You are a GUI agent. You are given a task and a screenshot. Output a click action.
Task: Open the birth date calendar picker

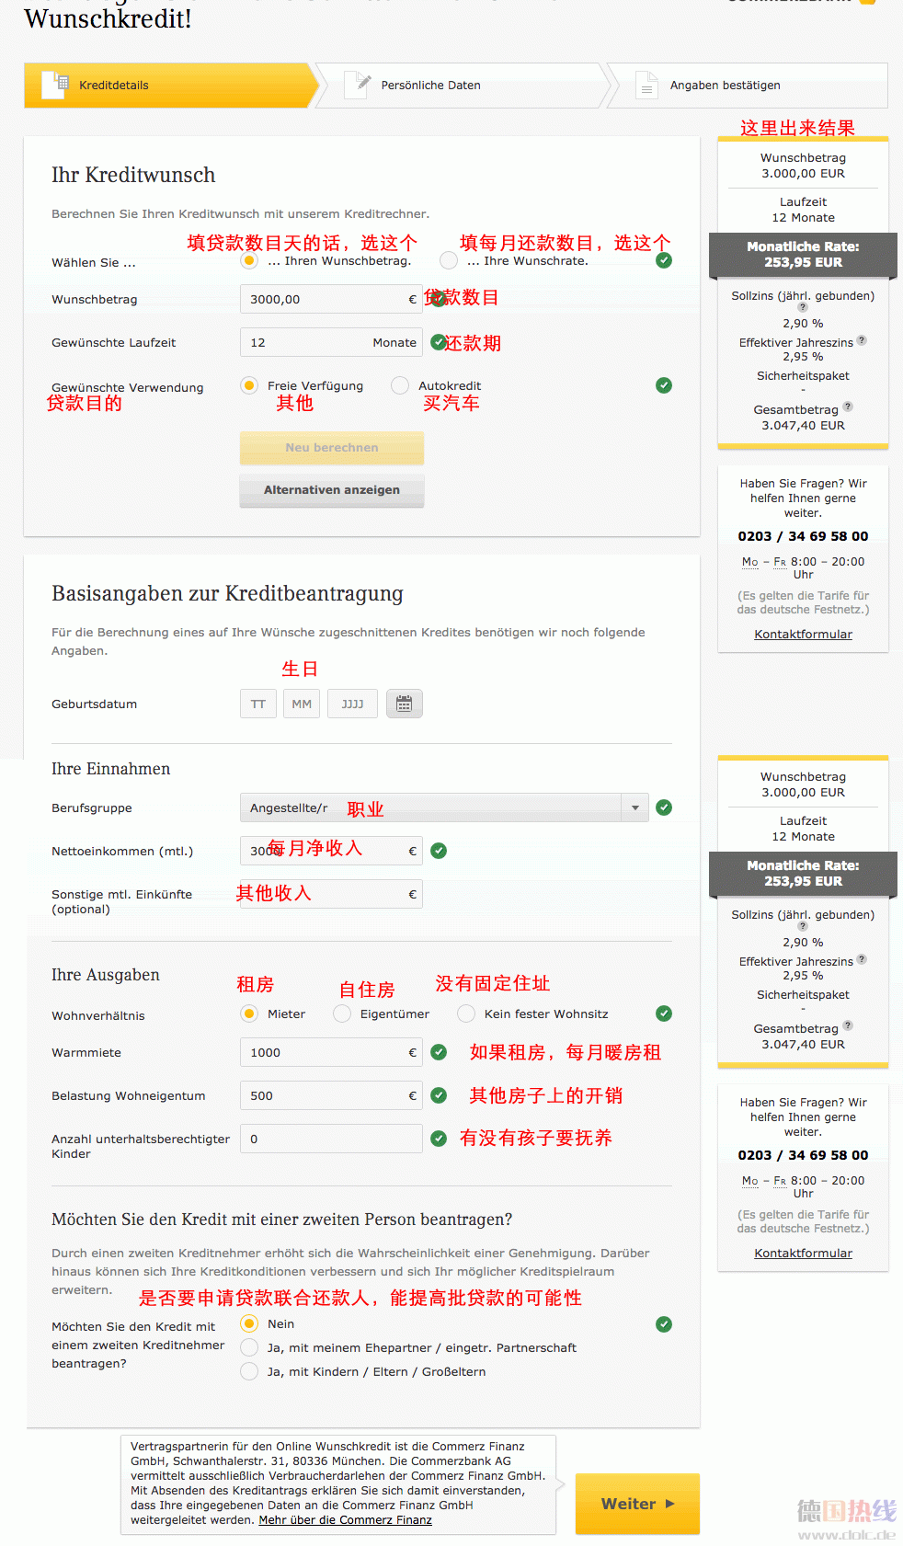tap(404, 704)
